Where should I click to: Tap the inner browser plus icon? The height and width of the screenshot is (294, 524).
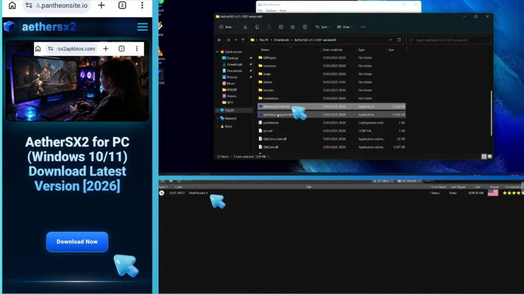click(x=105, y=48)
